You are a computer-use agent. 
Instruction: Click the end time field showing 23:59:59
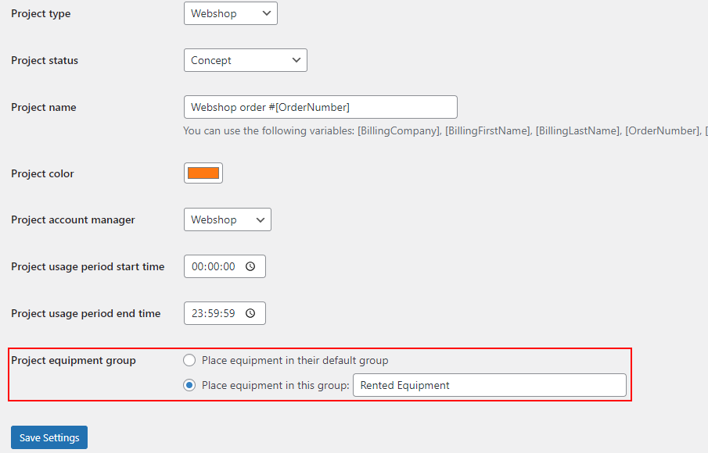[x=225, y=313]
